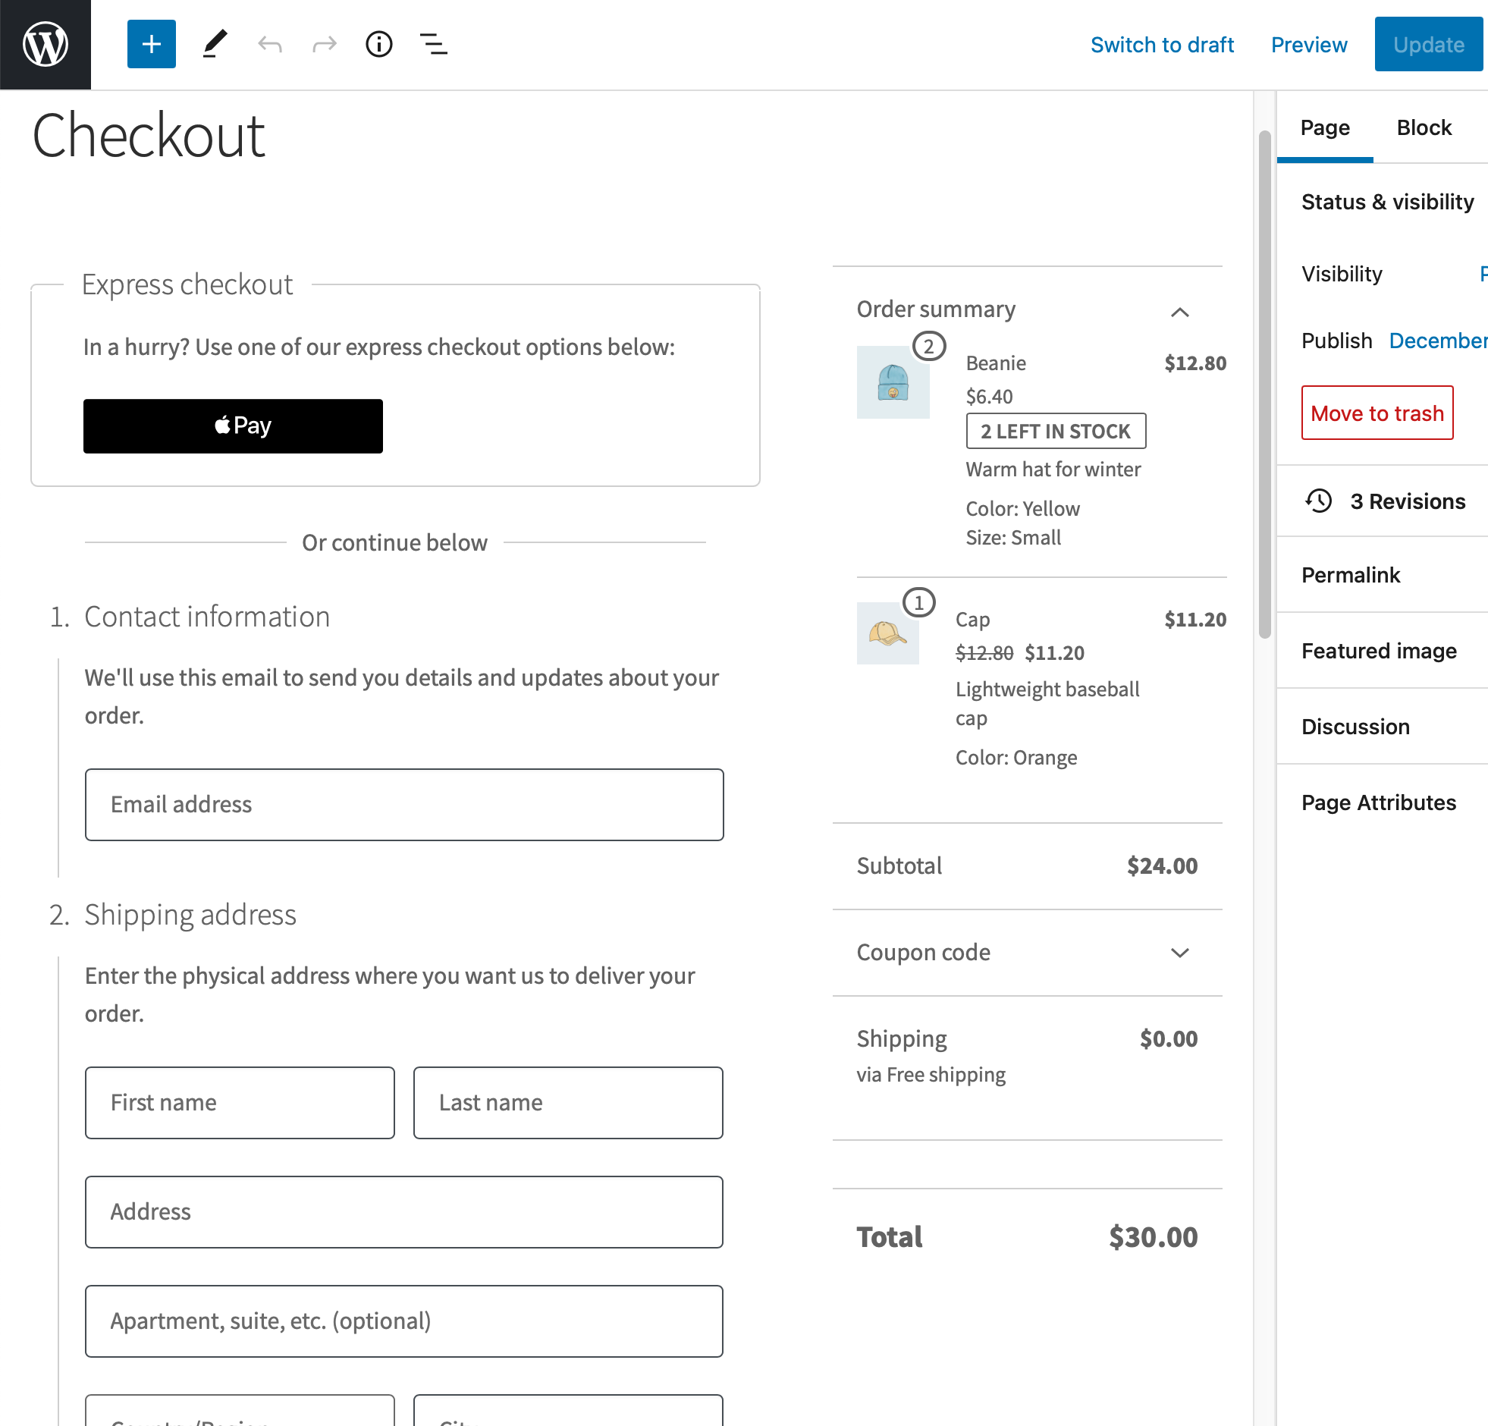Expand the Discussion panel
The width and height of the screenshot is (1488, 1426).
1382,727
